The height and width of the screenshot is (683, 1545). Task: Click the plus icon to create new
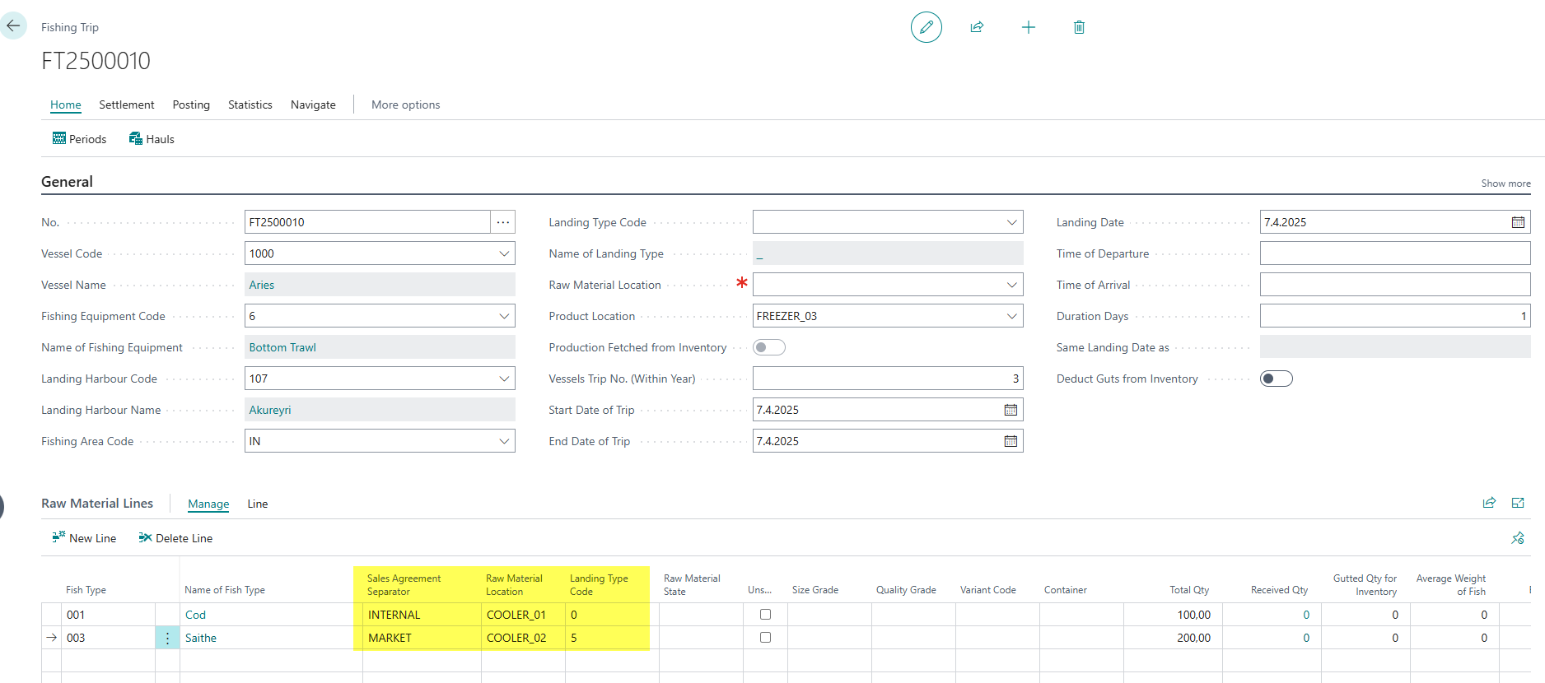pyautogui.click(x=1028, y=27)
